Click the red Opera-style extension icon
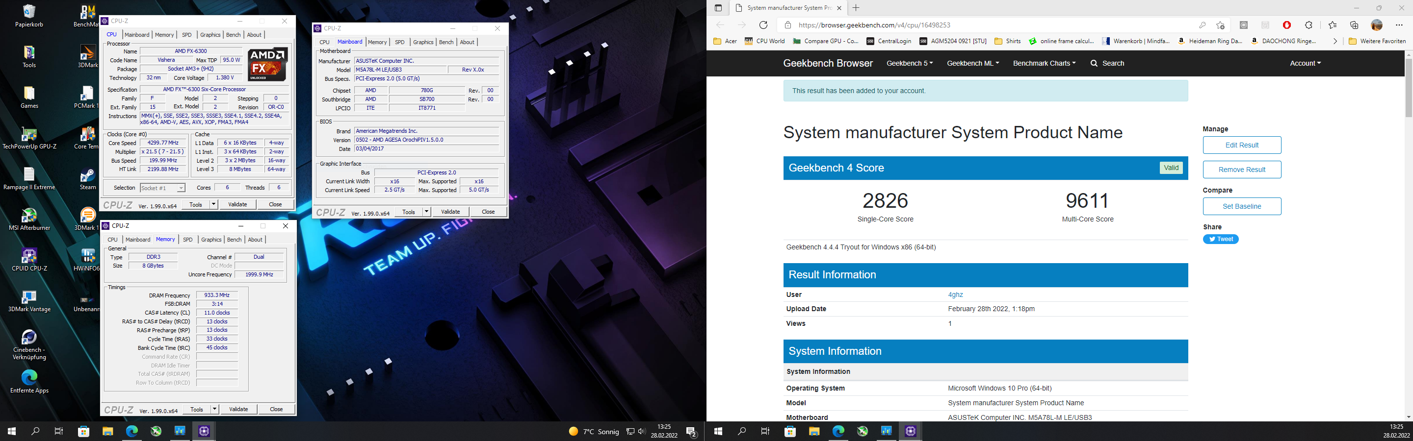This screenshot has width=1413, height=441. (x=1287, y=25)
